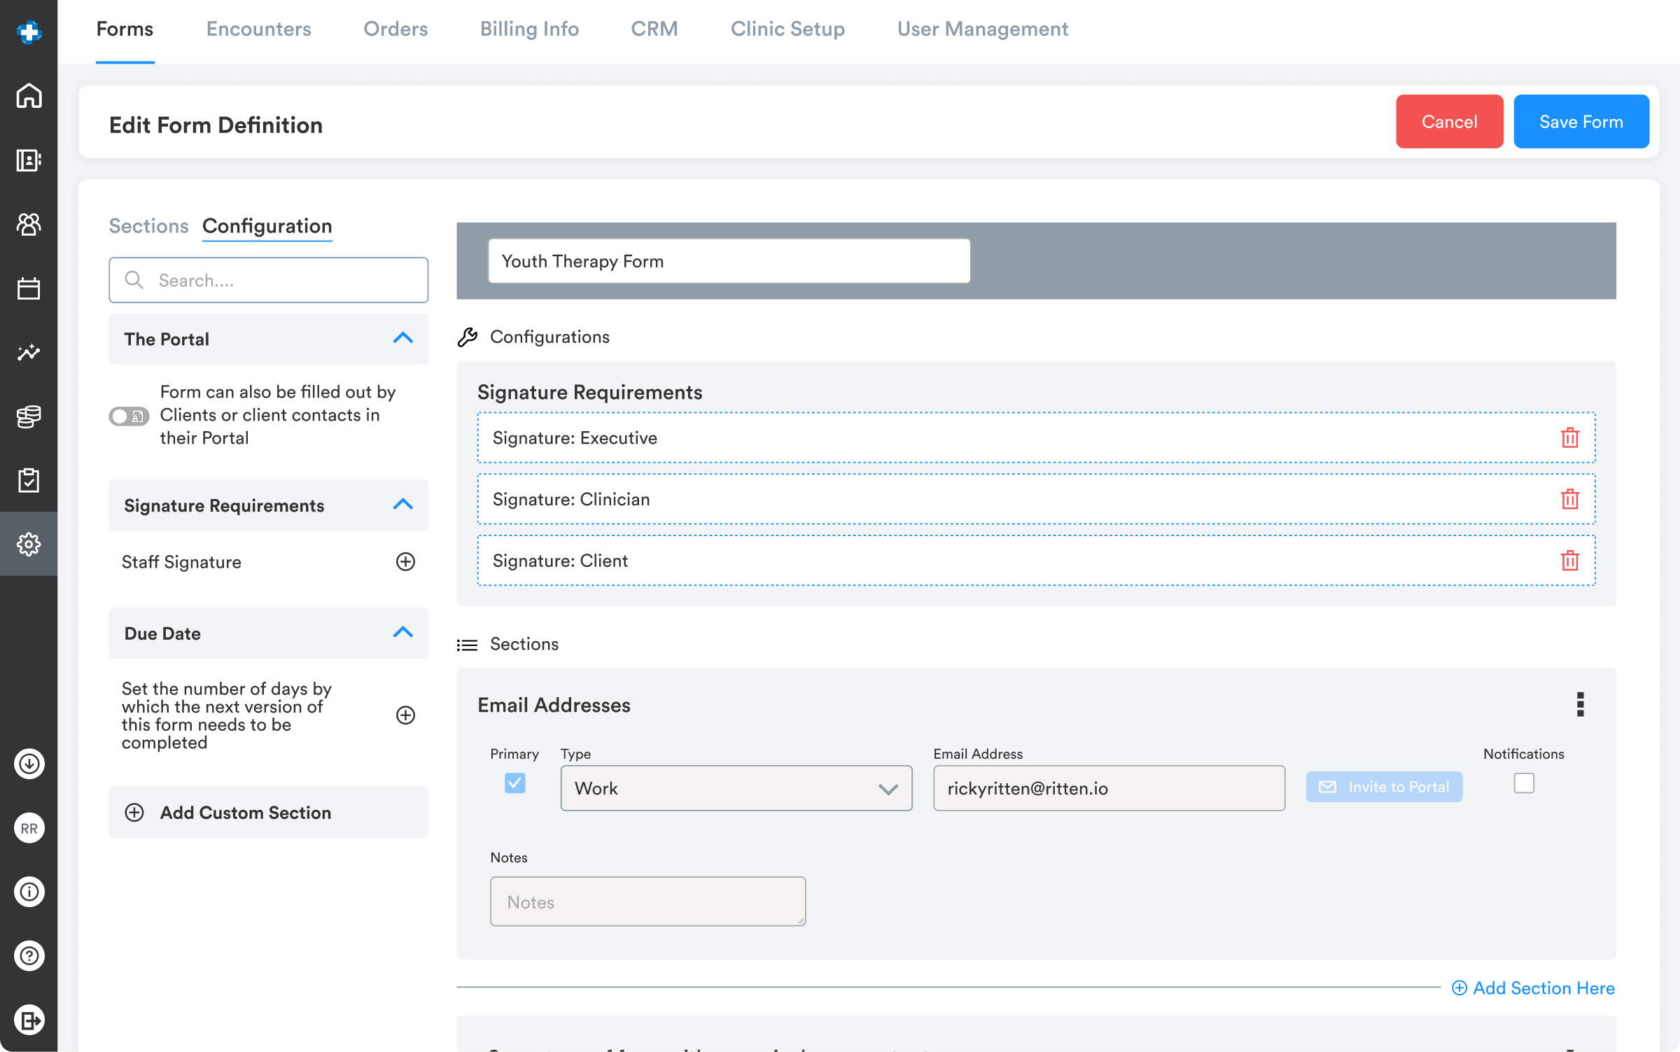Open the Configuration side tab

click(x=267, y=226)
